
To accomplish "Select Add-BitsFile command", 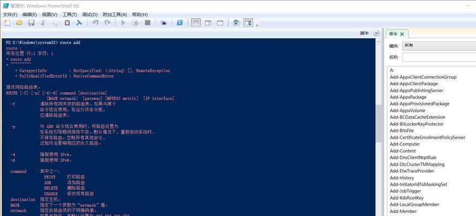I will coord(401,131).
